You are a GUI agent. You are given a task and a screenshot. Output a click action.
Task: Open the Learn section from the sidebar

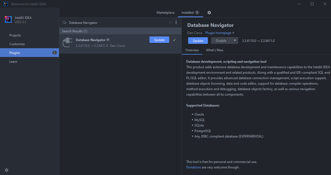(13, 61)
